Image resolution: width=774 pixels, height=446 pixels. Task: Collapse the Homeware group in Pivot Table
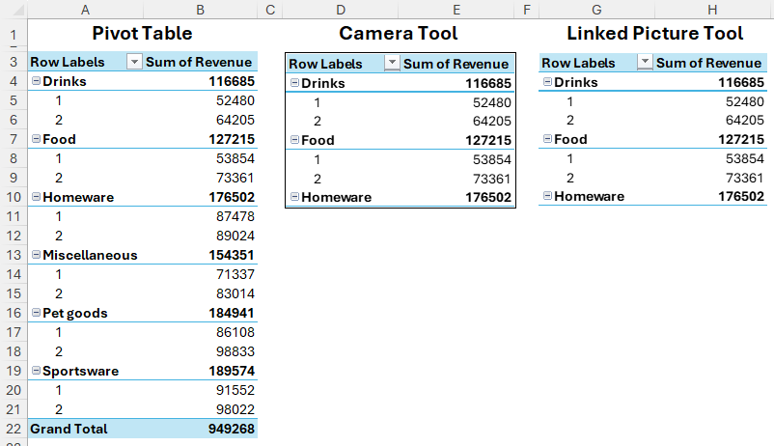click(36, 197)
